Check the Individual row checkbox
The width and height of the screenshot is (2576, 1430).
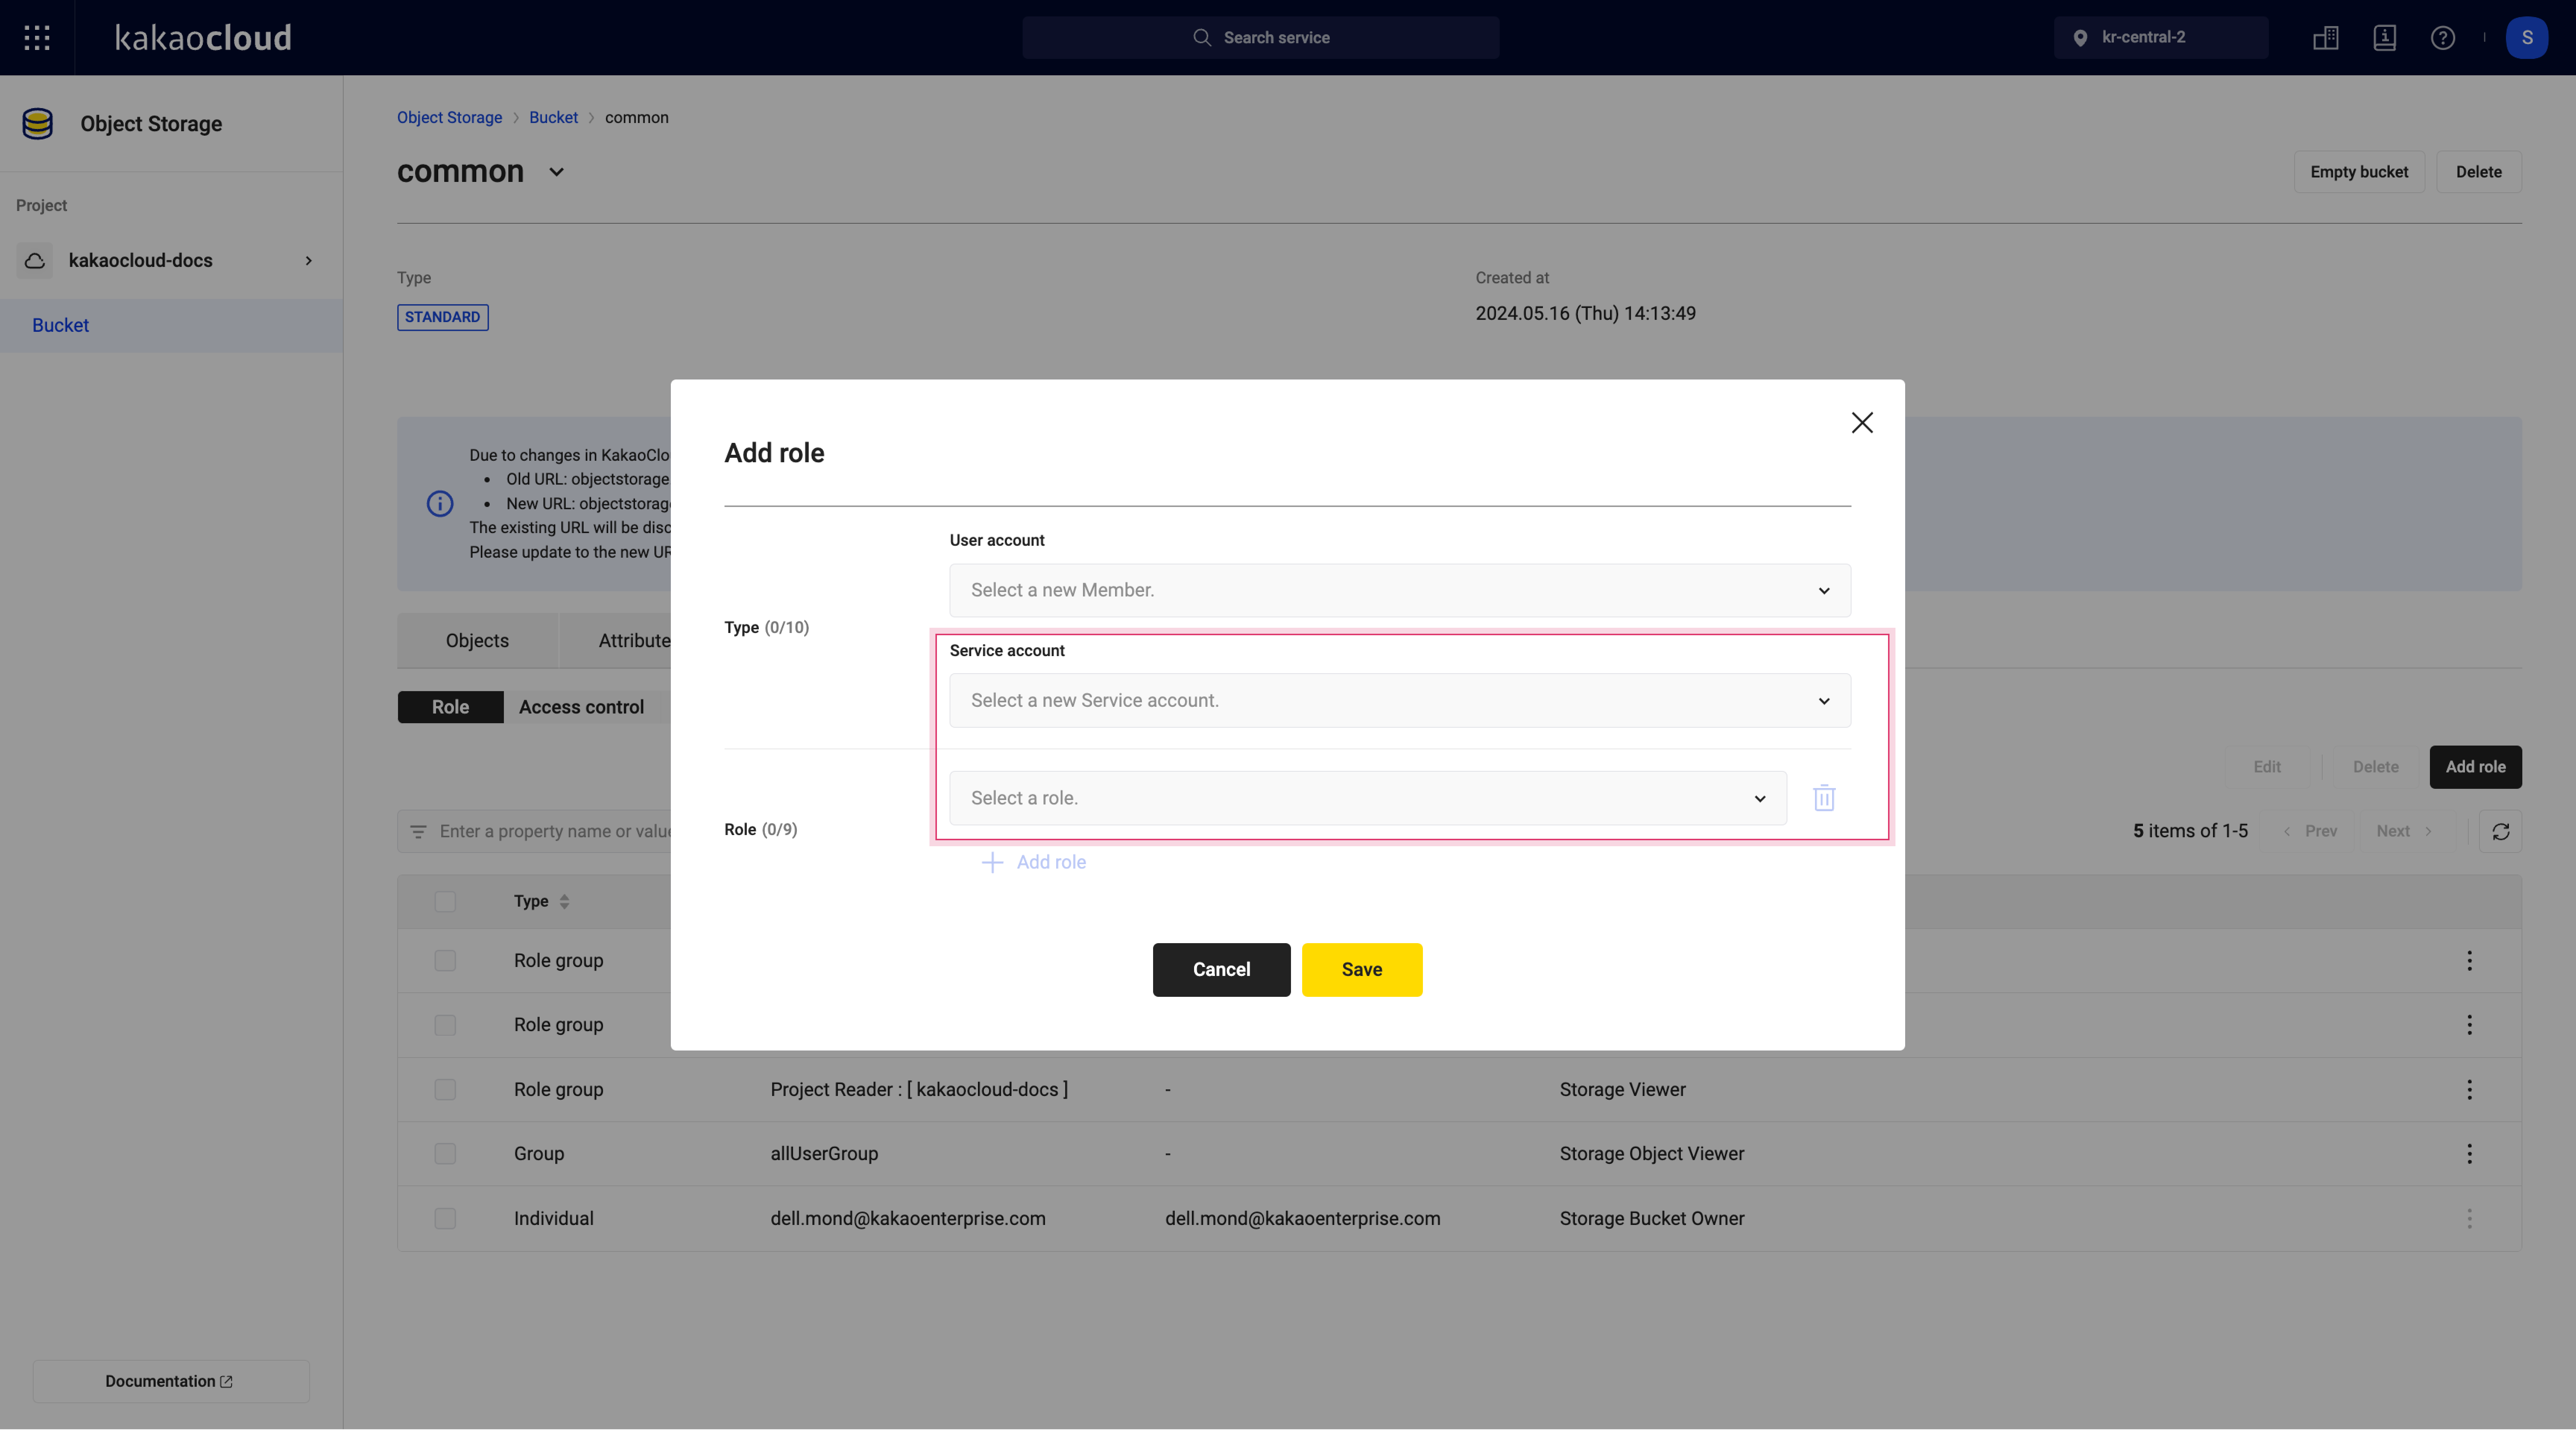coord(445,1219)
